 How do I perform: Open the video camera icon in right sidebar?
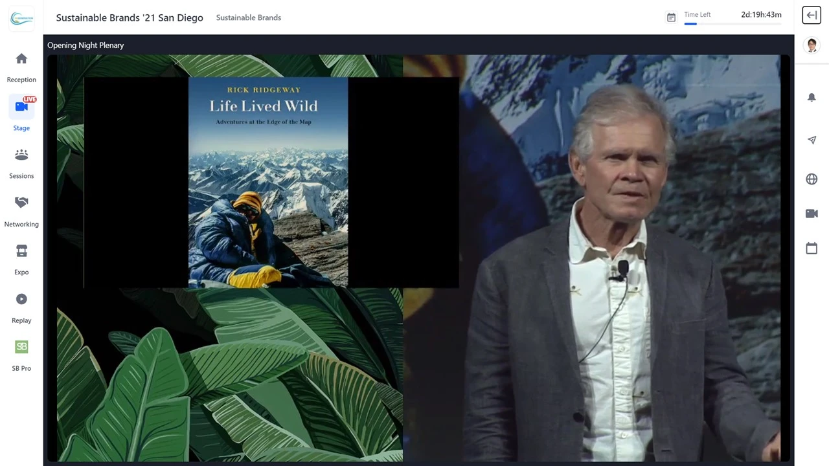[x=812, y=214]
